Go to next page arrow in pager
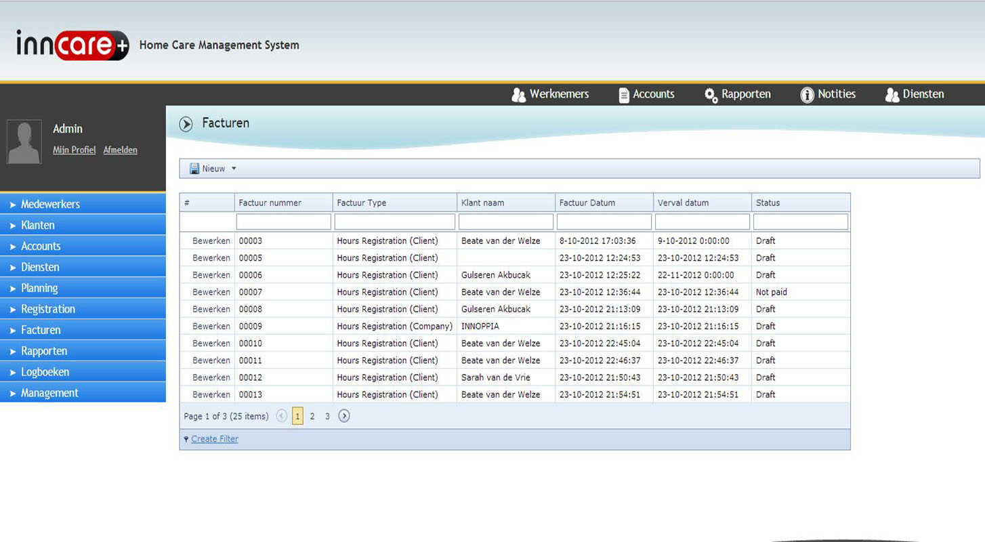Image resolution: width=985 pixels, height=542 pixels. pos(344,416)
